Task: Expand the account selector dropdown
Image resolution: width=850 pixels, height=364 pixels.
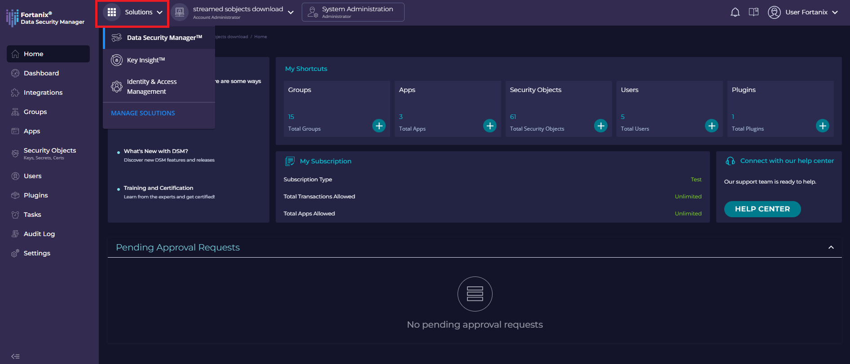Action: point(291,13)
